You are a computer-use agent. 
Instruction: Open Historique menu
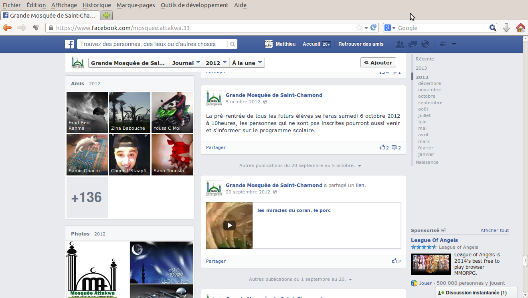coord(97,5)
